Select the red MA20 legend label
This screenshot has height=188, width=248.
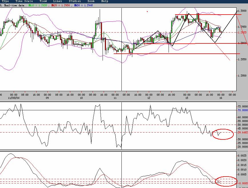point(61,5)
